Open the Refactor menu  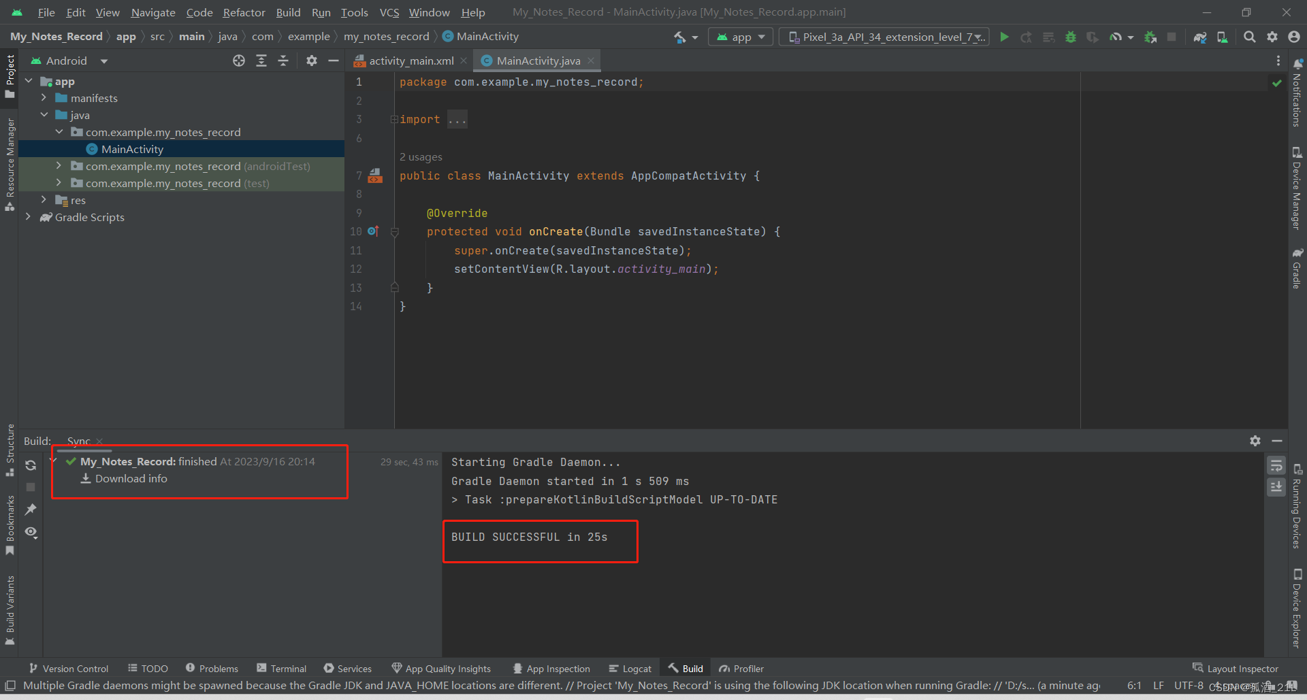point(244,12)
